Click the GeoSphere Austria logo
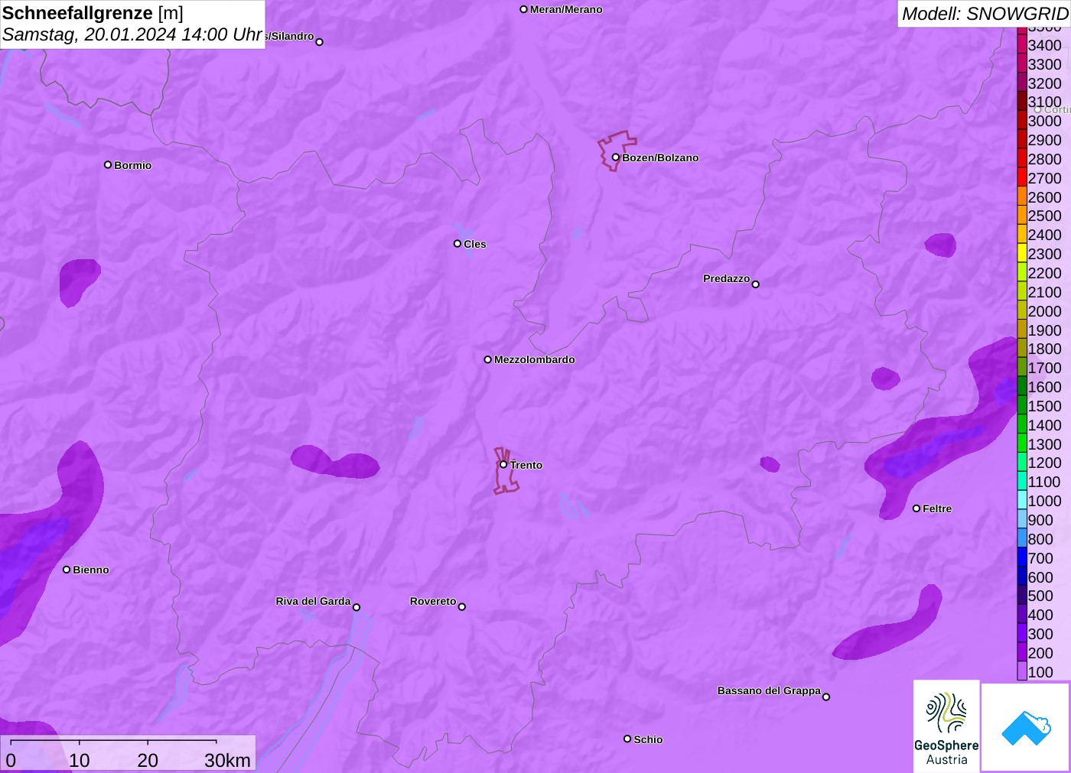1071x773 pixels. [x=946, y=726]
